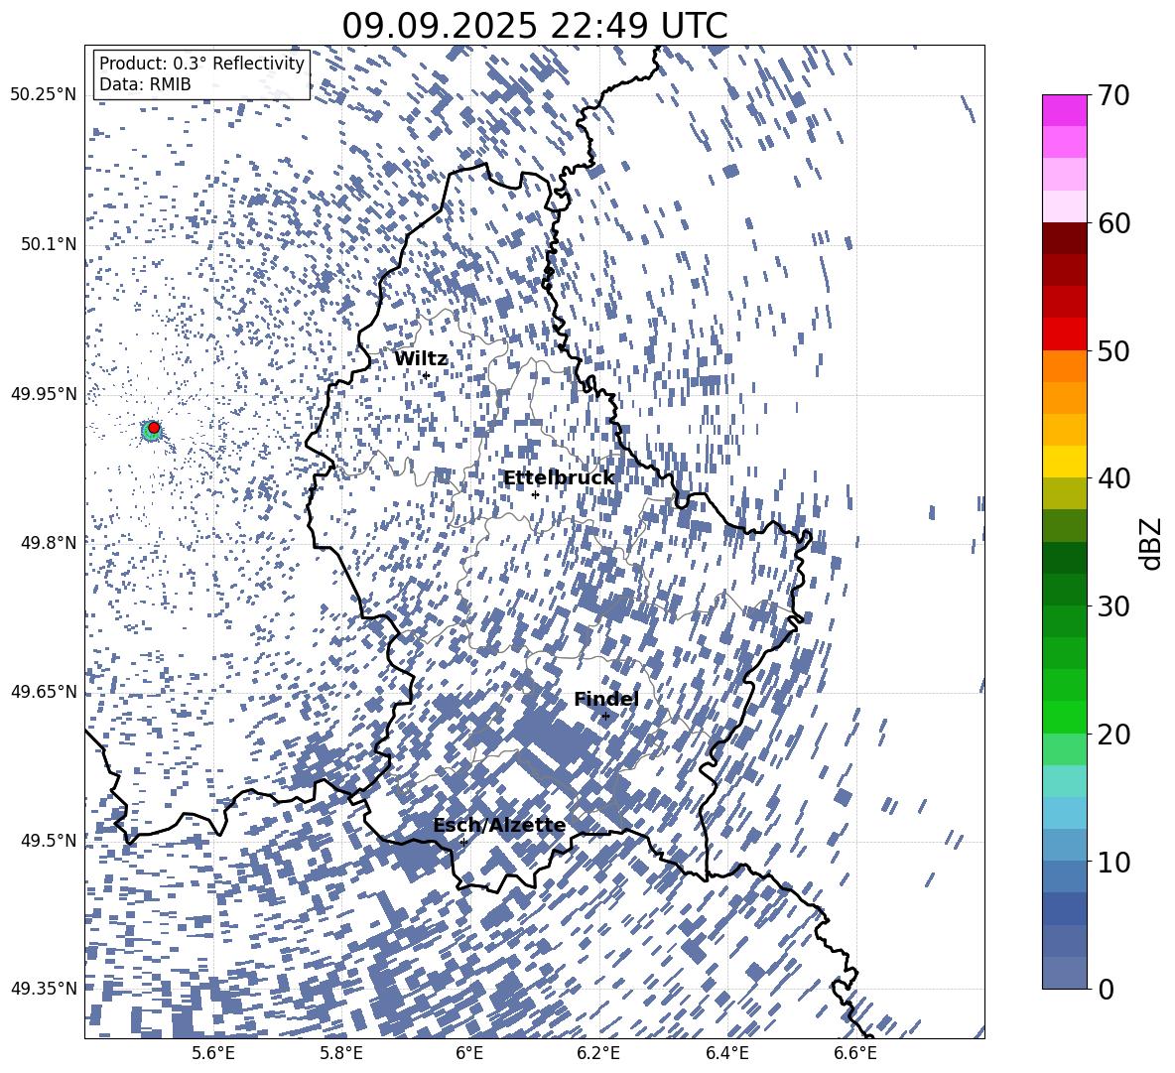Click the magenta top colorbar swatch
The image size is (1175, 1073).
pyautogui.click(x=1064, y=111)
